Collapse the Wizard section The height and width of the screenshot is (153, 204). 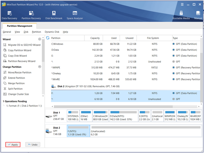(x=40, y=39)
